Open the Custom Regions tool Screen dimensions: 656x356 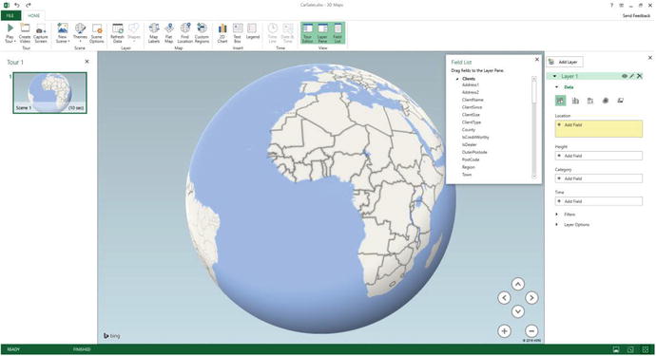click(x=202, y=33)
